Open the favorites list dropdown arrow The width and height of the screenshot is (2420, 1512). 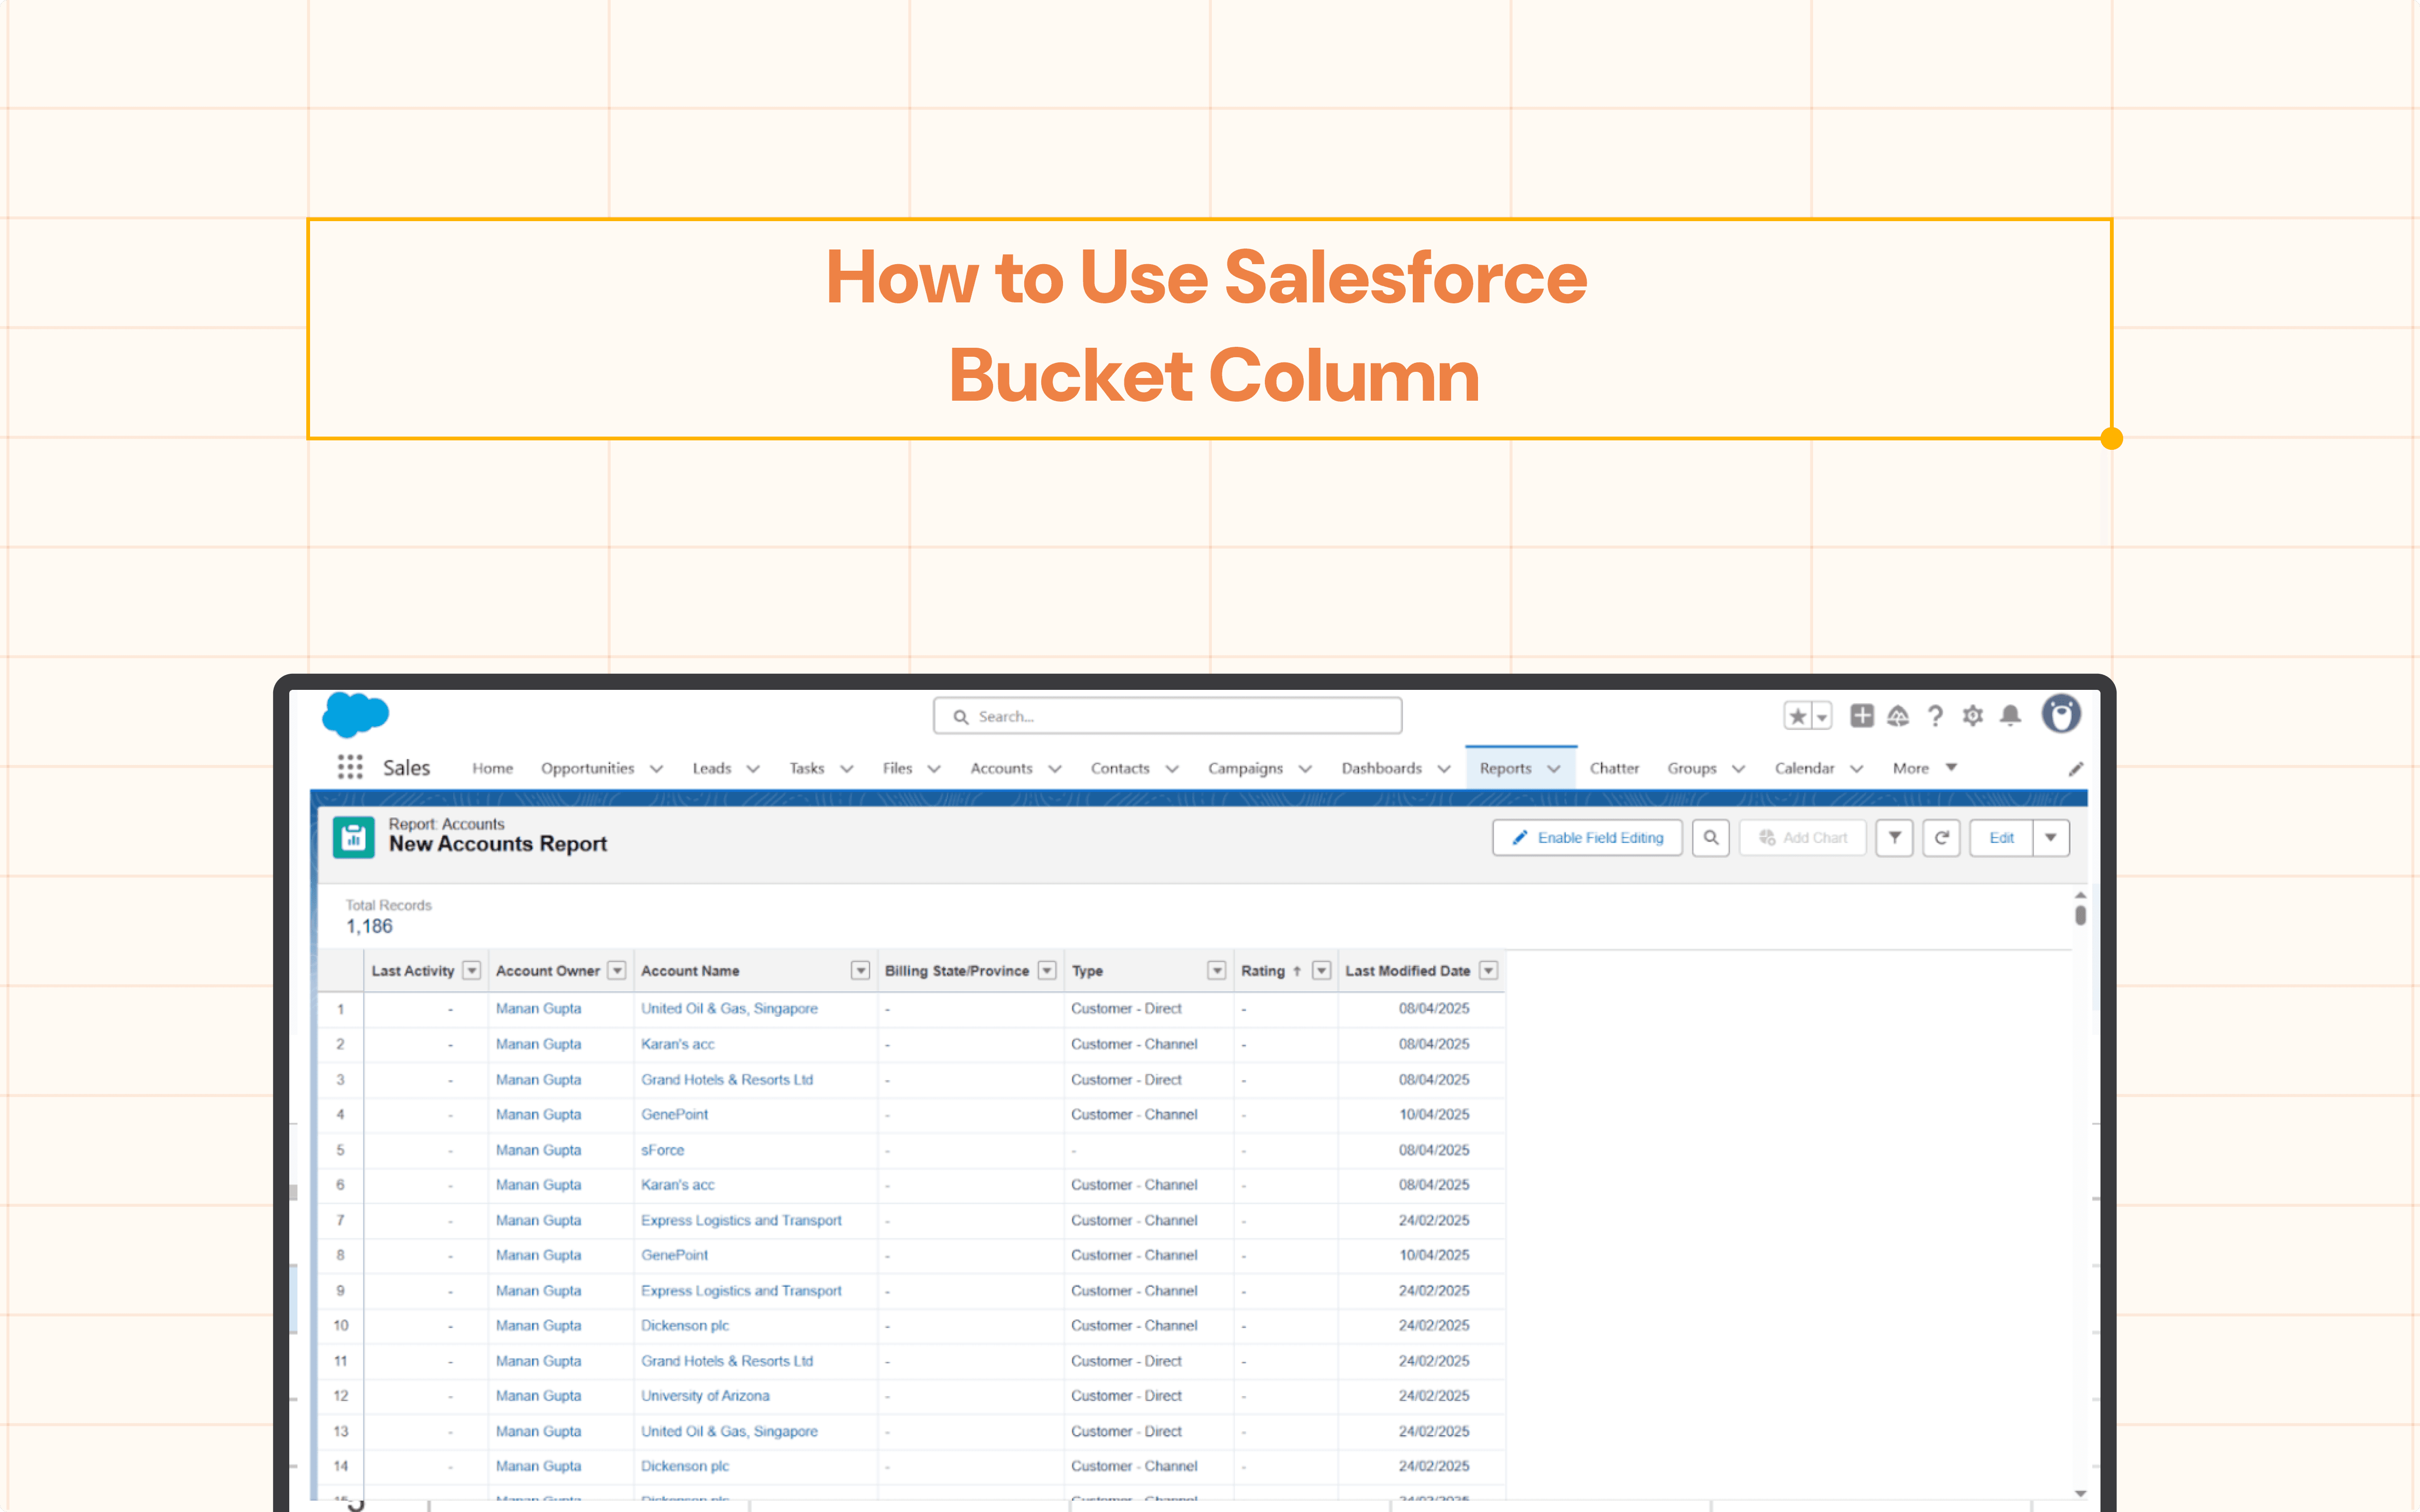click(1822, 716)
